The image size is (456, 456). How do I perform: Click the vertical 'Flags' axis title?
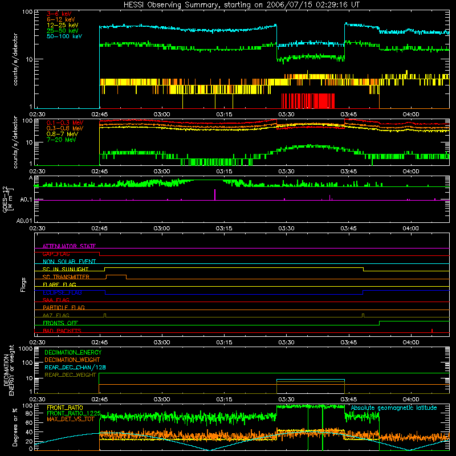point(23,284)
